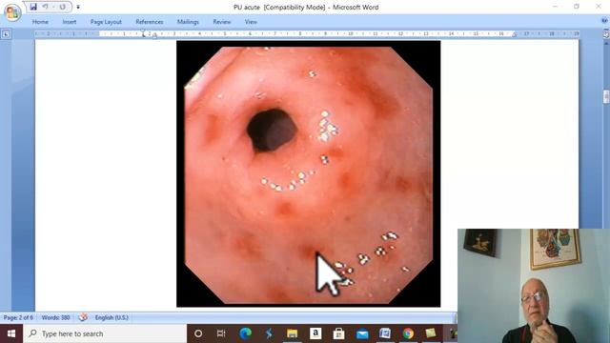Save the document from Quick Access toolbar
This screenshot has height=343, width=610.
(x=33, y=7)
